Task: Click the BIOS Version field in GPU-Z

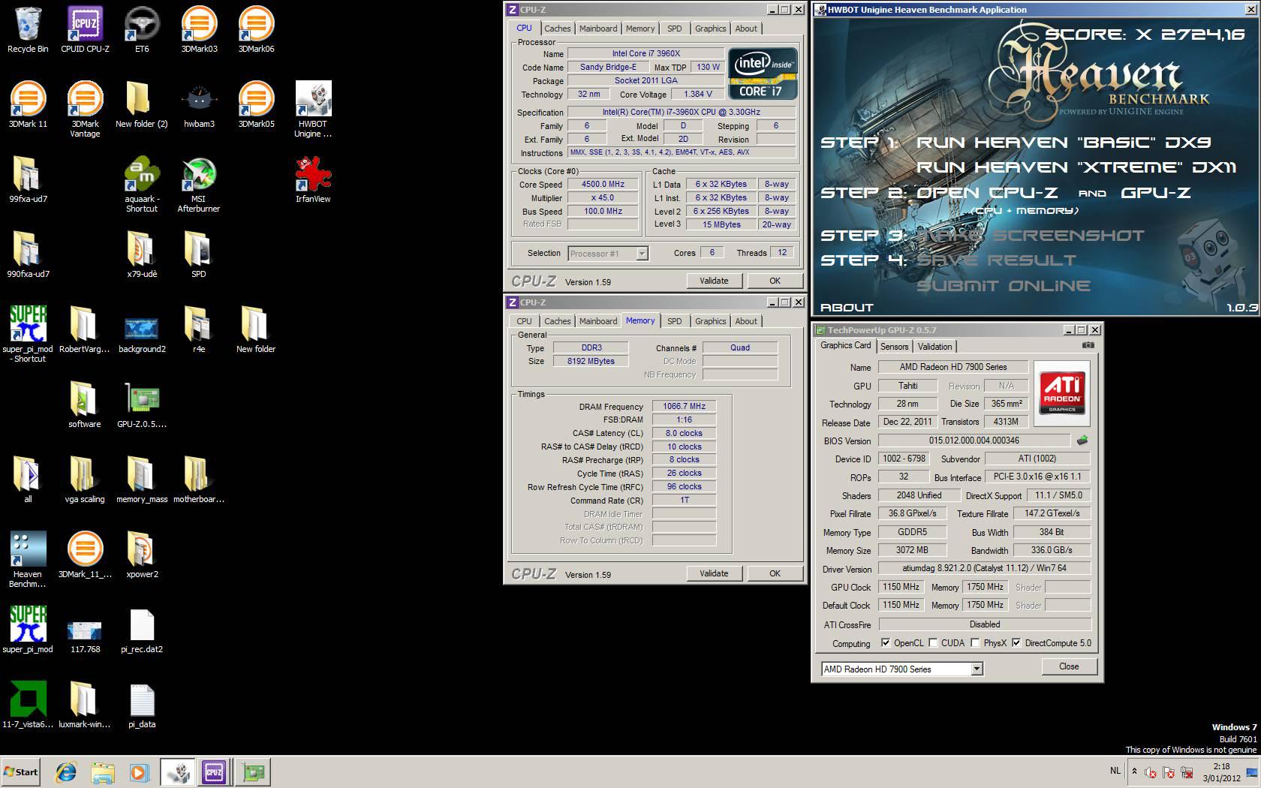Action: tap(974, 441)
